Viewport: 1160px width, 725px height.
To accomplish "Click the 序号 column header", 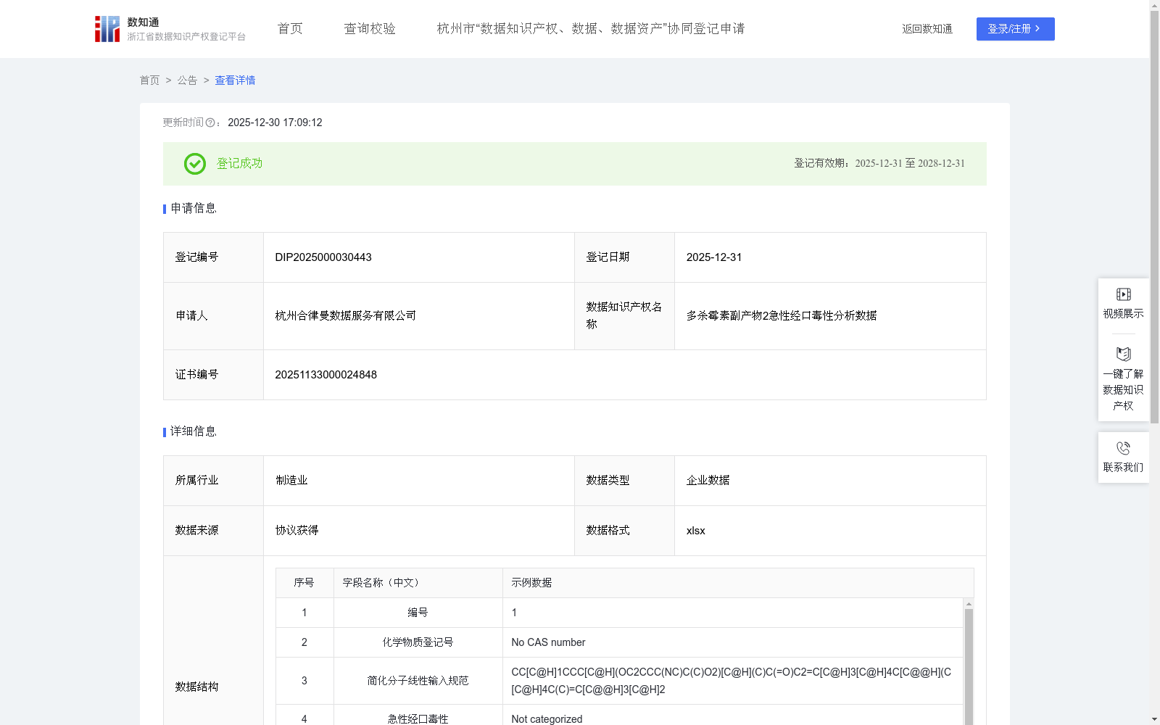I will 304,583.
